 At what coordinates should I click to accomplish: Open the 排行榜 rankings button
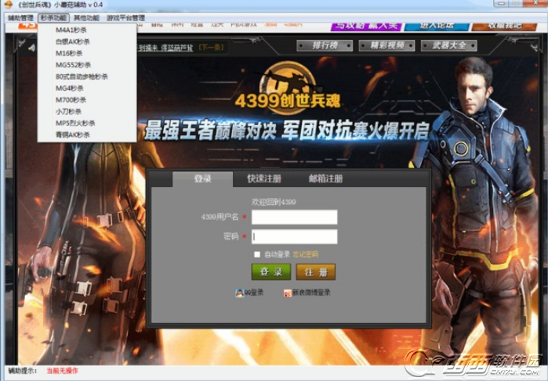tap(325, 45)
